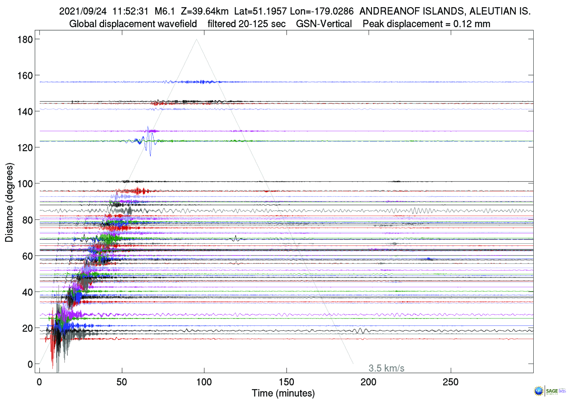
Task: Click the 100 tick on time axis
Action: click(x=204, y=382)
